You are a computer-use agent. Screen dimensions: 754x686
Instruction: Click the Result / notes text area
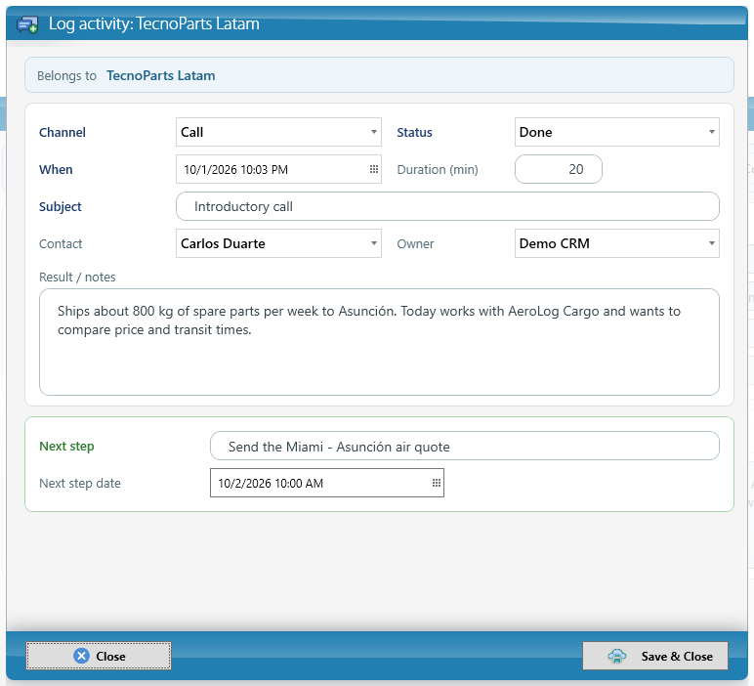pyautogui.click(x=379, y=342)
